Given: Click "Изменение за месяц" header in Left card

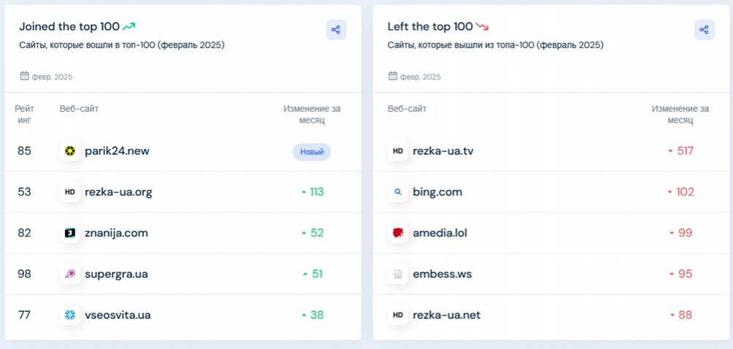Looking at the screenshot, I should tap(680, 114).
